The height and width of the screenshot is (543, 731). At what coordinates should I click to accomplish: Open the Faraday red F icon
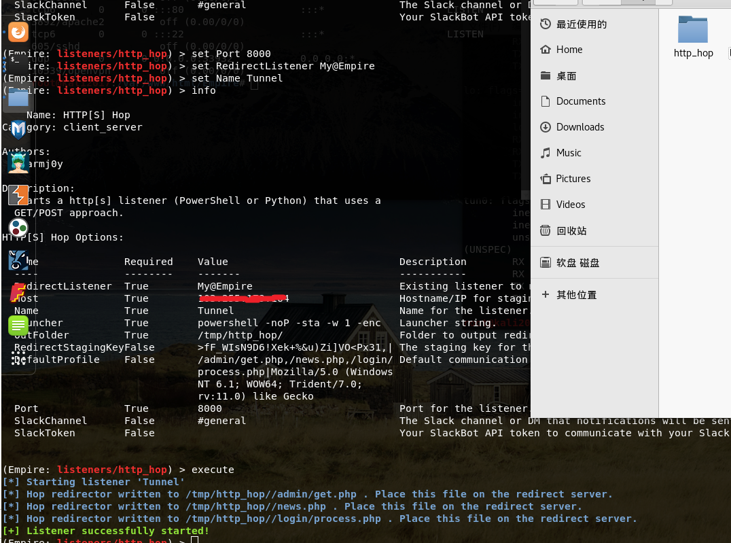(x=18, y=293)
